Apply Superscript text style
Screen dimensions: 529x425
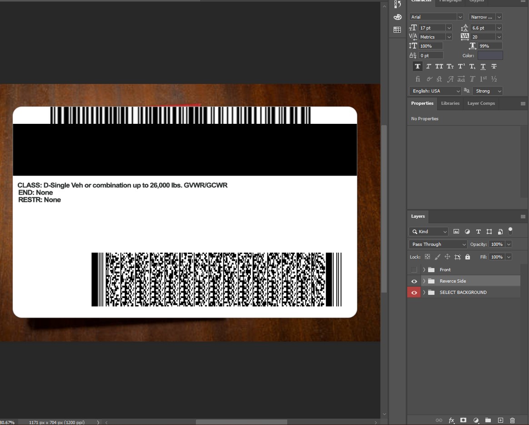pos(461,66)
